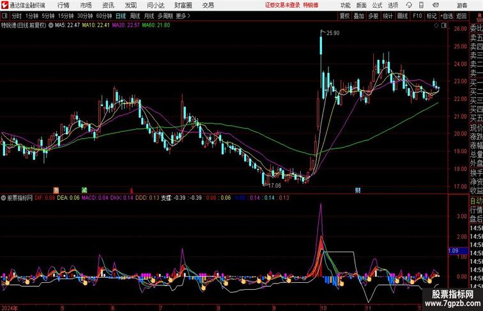Click the DKK: 0.14 indicator value
The width and height of the screenshot is (483, 311).
122,198
